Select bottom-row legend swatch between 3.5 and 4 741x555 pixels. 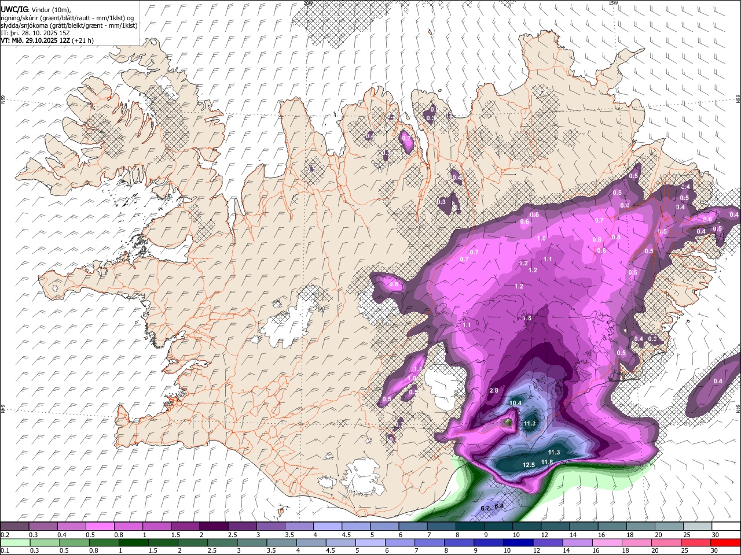pyautogui.click(x=281, y=543)
